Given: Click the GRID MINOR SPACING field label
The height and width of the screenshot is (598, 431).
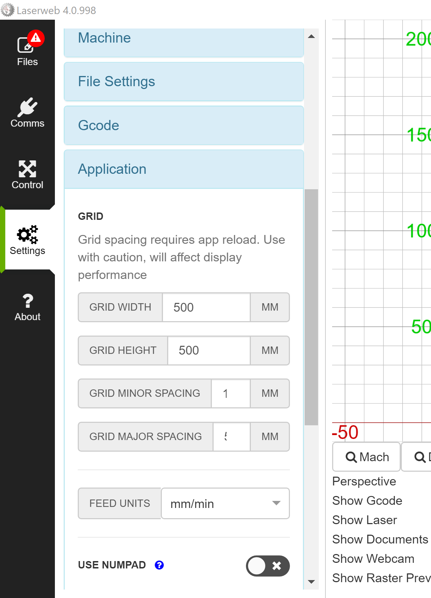Looking at the screenshot, I should pos(145,393).
